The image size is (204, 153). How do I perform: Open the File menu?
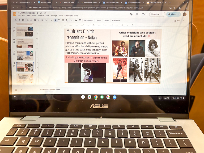click(19, 15)
